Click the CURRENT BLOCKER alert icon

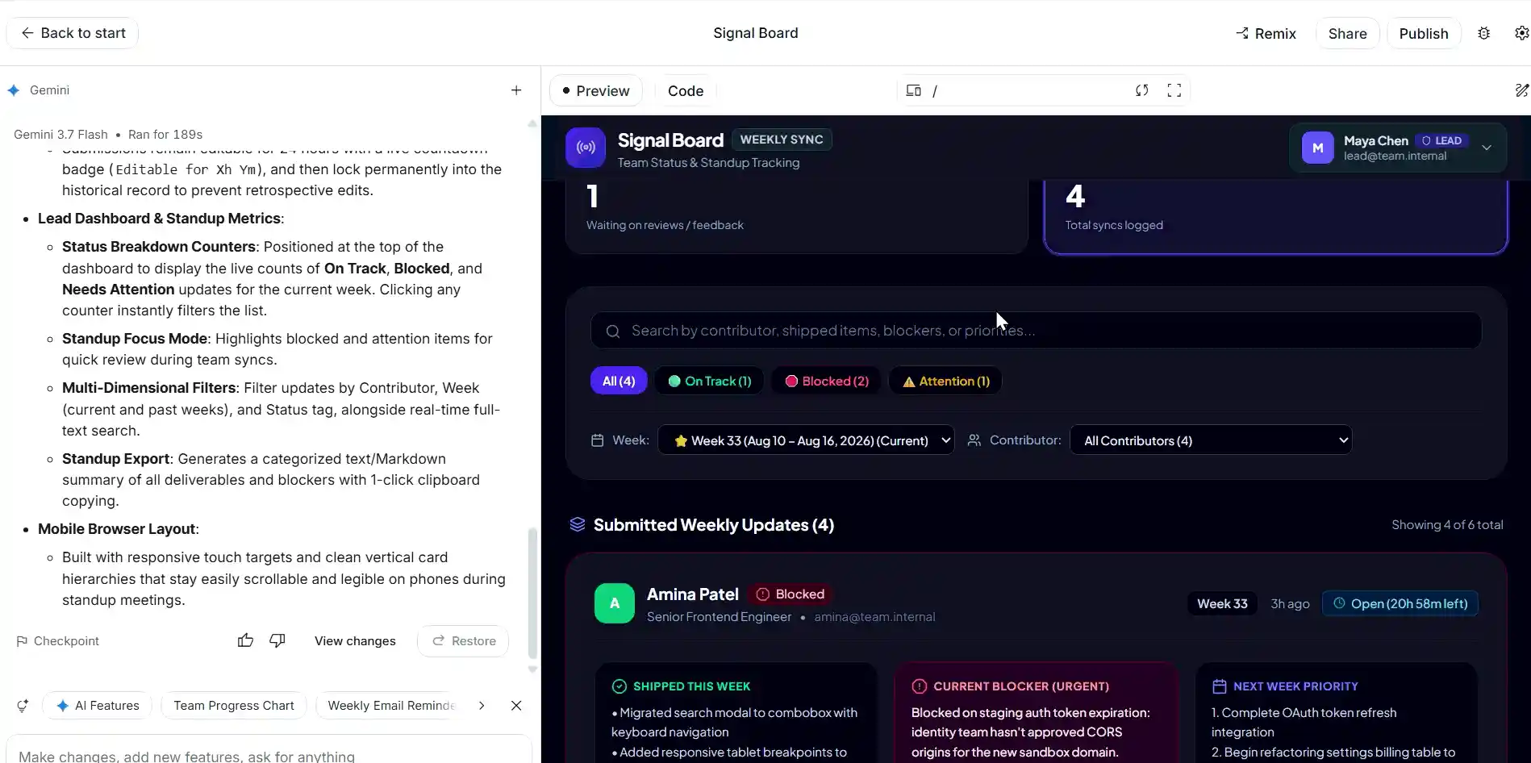pos(920,686)
